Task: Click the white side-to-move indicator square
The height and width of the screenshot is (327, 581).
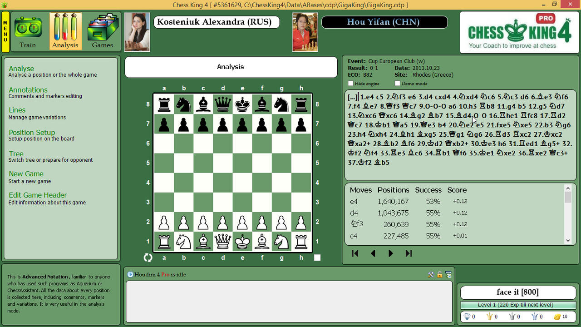Action: [317, 258]
